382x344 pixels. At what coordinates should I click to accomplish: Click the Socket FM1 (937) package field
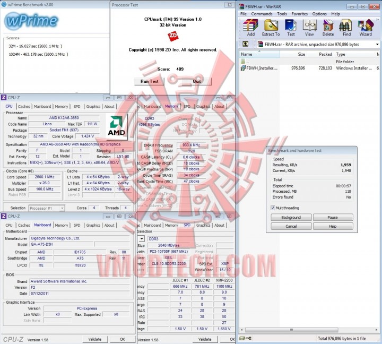[x=64, y=130]
